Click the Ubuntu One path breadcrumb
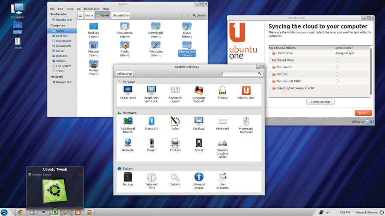The height and width of the screenshot is (216, 385). click(121, 15)
